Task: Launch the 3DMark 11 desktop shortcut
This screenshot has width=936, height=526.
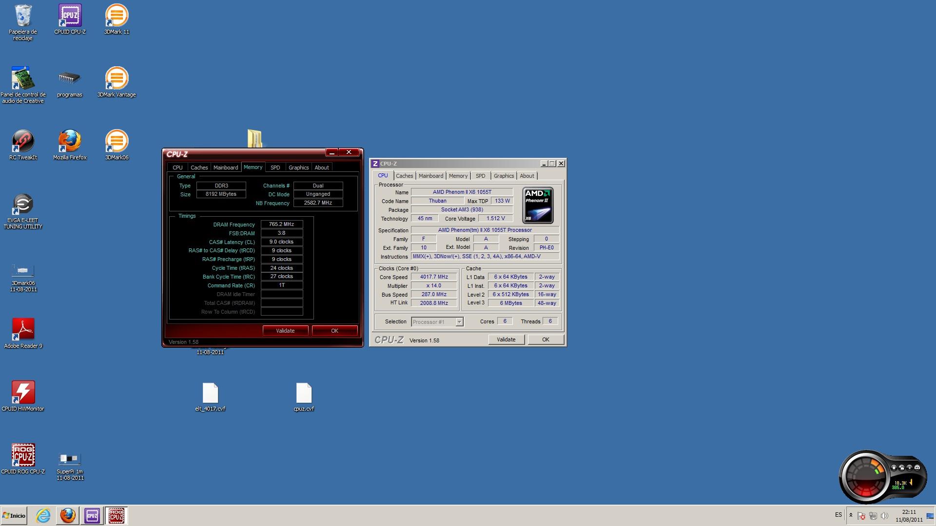Action: [x=117, y=19]
